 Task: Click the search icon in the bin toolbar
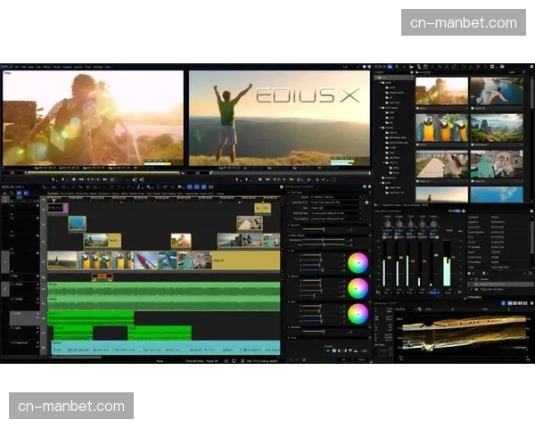[x=396, y=66]
